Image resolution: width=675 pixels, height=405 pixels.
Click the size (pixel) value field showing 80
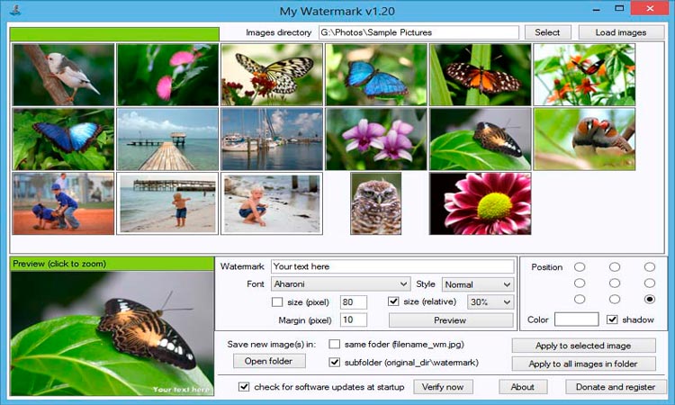(354, 302)
